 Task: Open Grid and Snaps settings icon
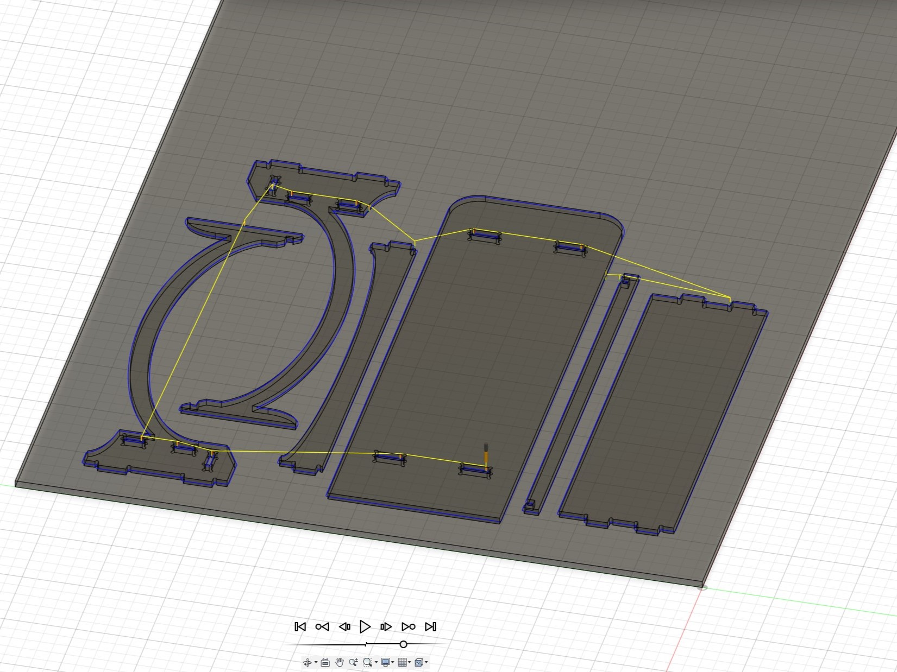coord(402,662)
